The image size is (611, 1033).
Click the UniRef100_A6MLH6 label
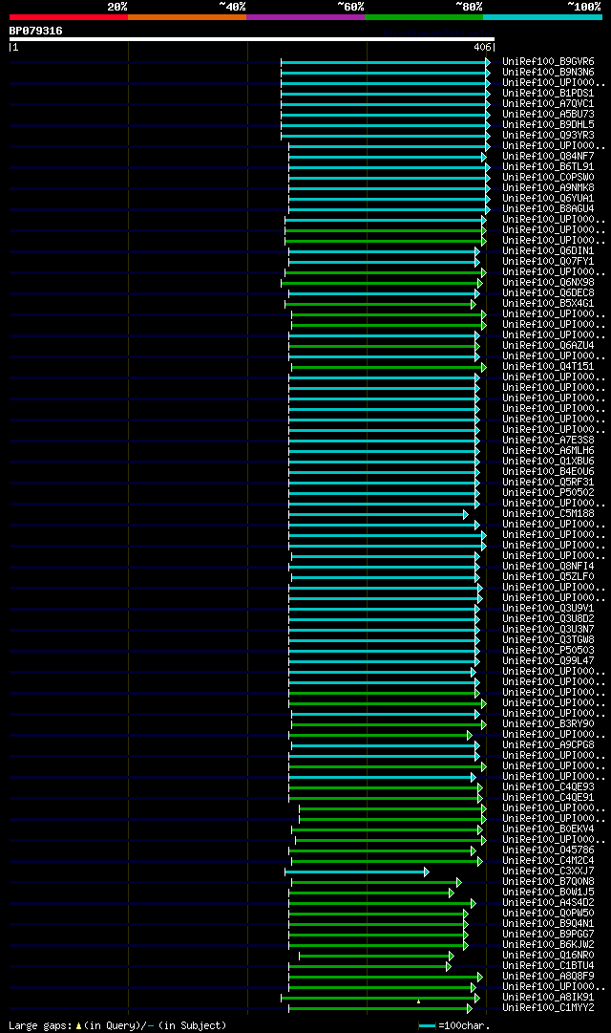coord(548,451)
